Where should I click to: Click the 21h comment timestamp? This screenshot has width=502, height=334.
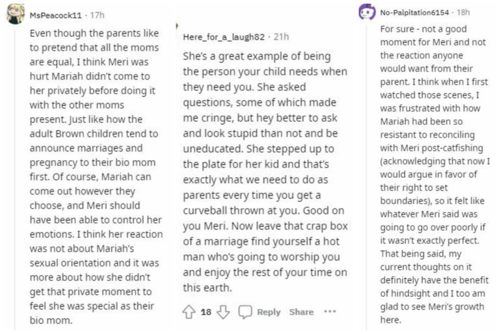pos(281,37)
